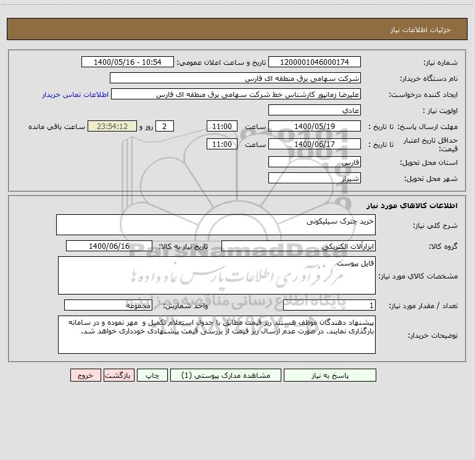Click the request creator field علیرضا زمانپور

click(236, 94)
